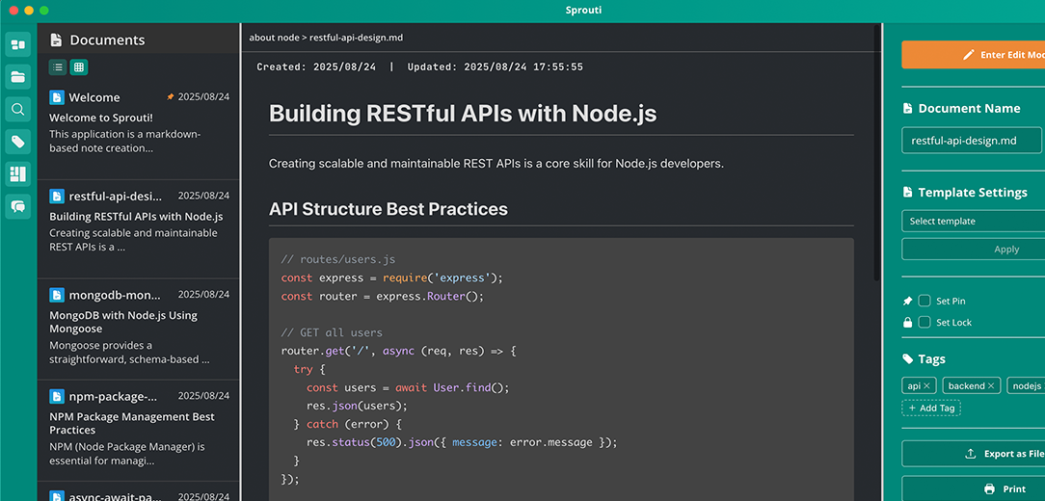Open the folders section in sidebar
1045x501 pixels.
point(17,77)
